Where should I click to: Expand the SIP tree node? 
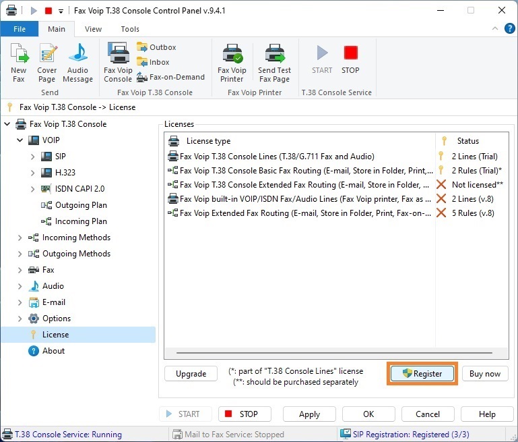[33, 157]
